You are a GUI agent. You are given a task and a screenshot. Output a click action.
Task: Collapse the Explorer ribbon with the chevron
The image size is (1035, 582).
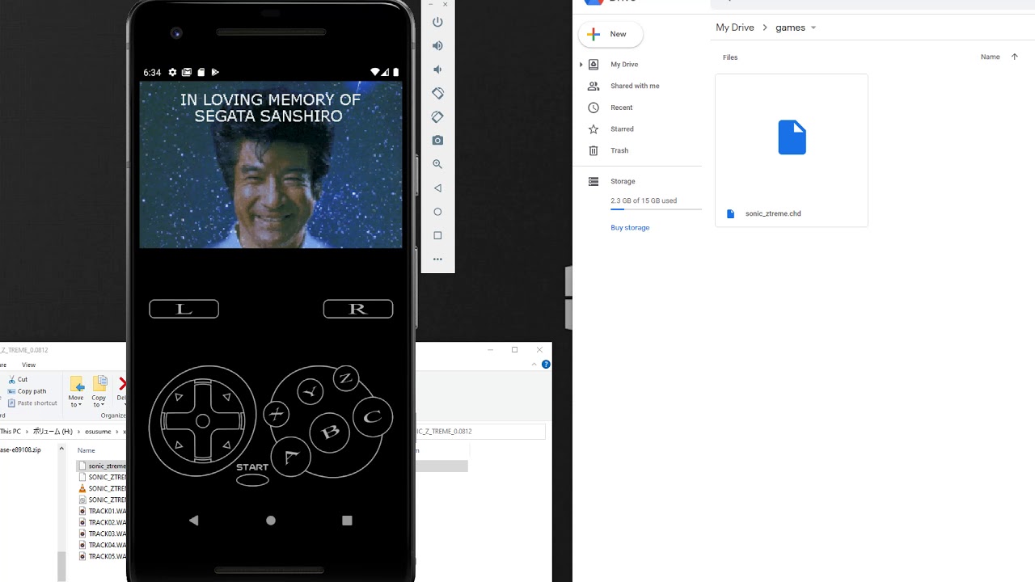pyautogui.click(x=534, y=365)
